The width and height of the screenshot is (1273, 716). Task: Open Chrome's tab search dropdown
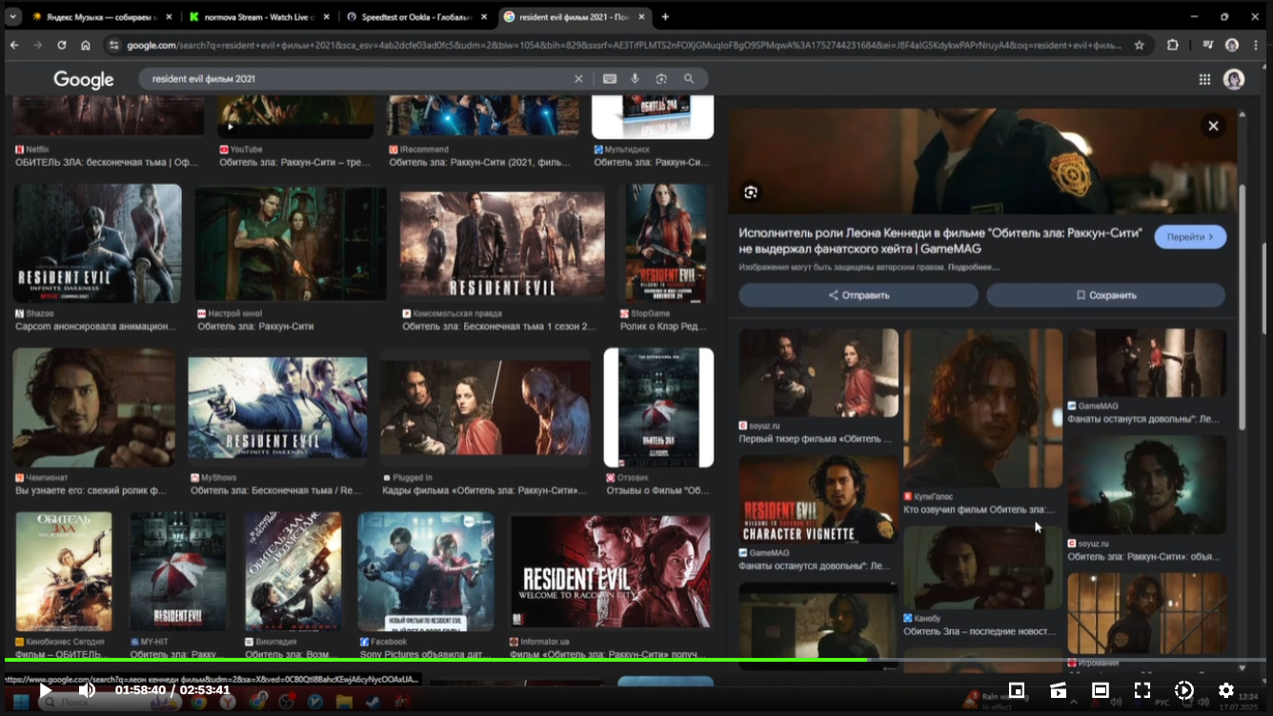tap(12, 17)
